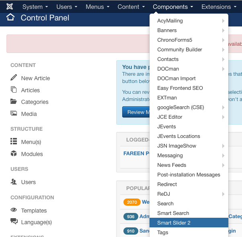Viewport: 242px width, 237px height.
Task: Expand ReDJ submenu arrow
Action: [223, 194]
